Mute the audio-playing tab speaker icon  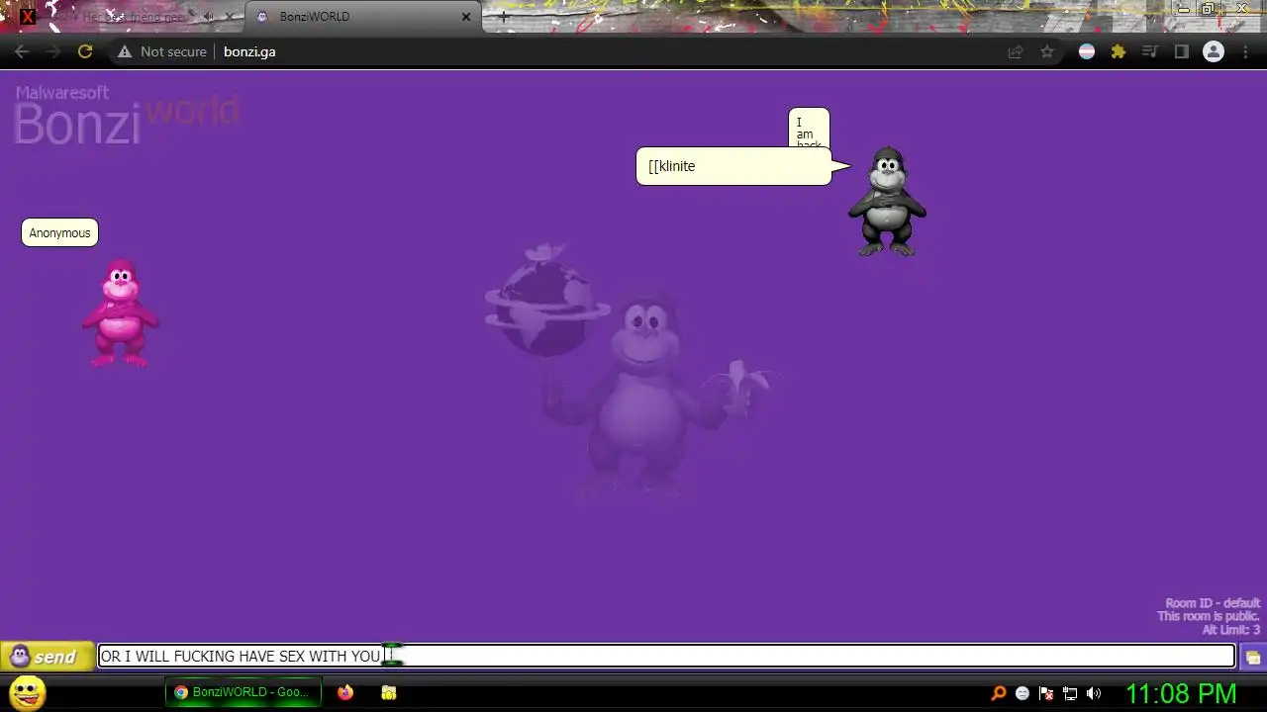[209, 17]
